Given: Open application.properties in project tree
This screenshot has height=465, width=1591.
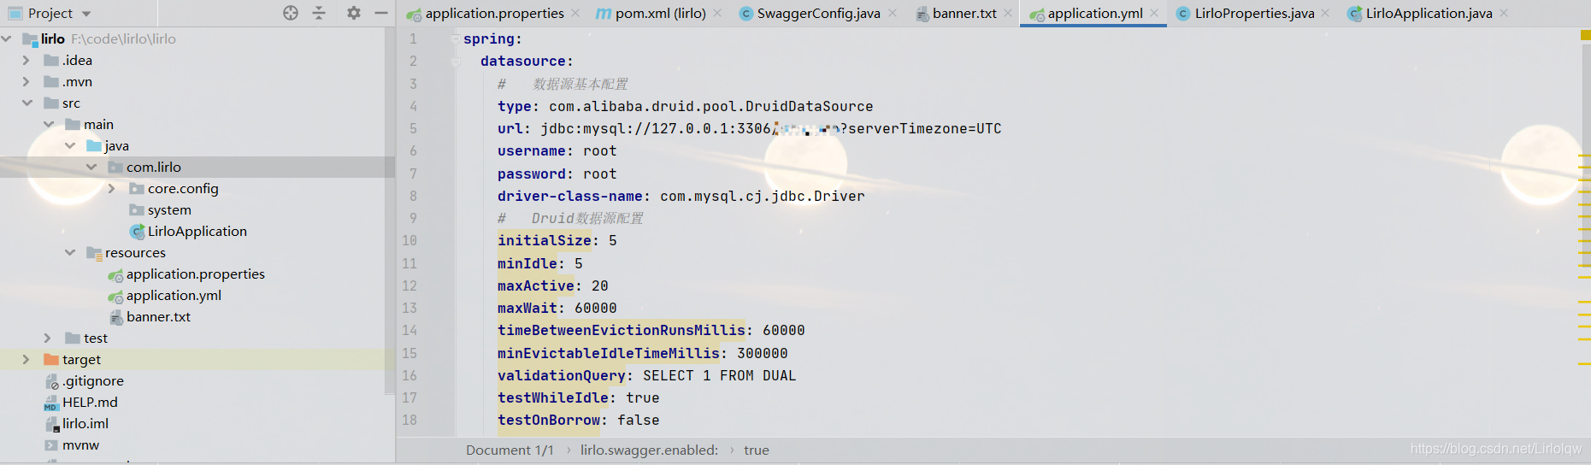Looking at the screenshot, I should (195, 274).
